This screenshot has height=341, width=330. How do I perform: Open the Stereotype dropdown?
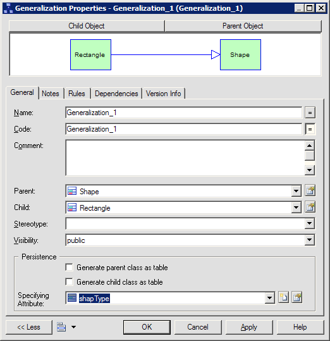tap(310, 223)
